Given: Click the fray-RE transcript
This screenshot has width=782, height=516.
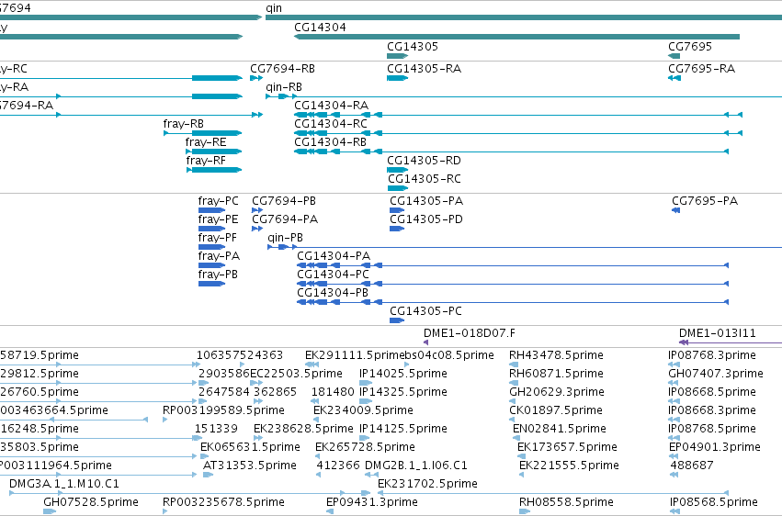Looking at the screenshot, I should point(214,151).
